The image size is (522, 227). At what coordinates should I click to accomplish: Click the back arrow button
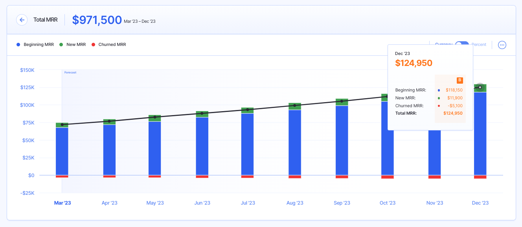22,20
